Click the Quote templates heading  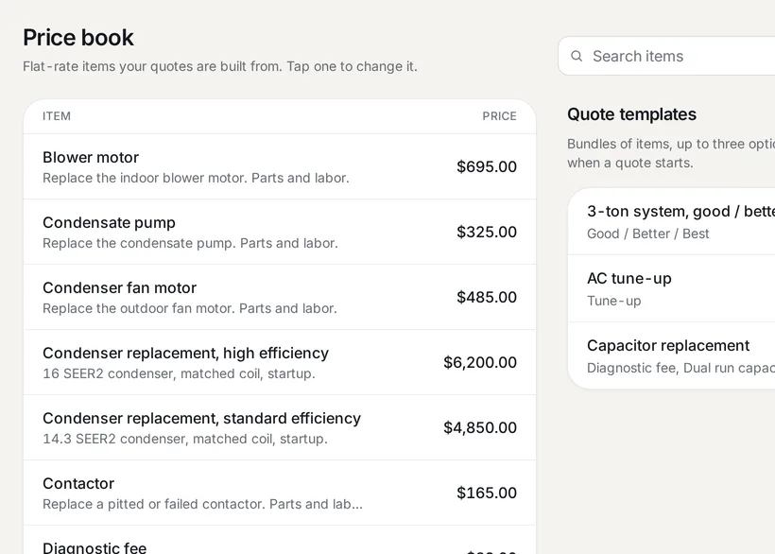point(631,114)
